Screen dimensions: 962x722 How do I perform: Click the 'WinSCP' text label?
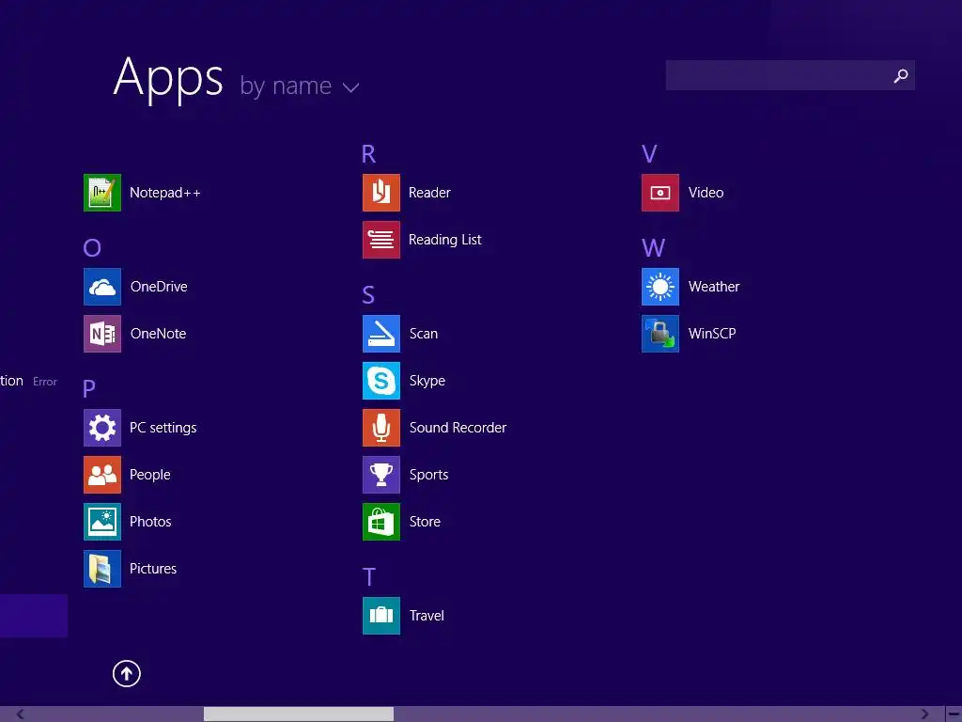(x=712, y=334)
